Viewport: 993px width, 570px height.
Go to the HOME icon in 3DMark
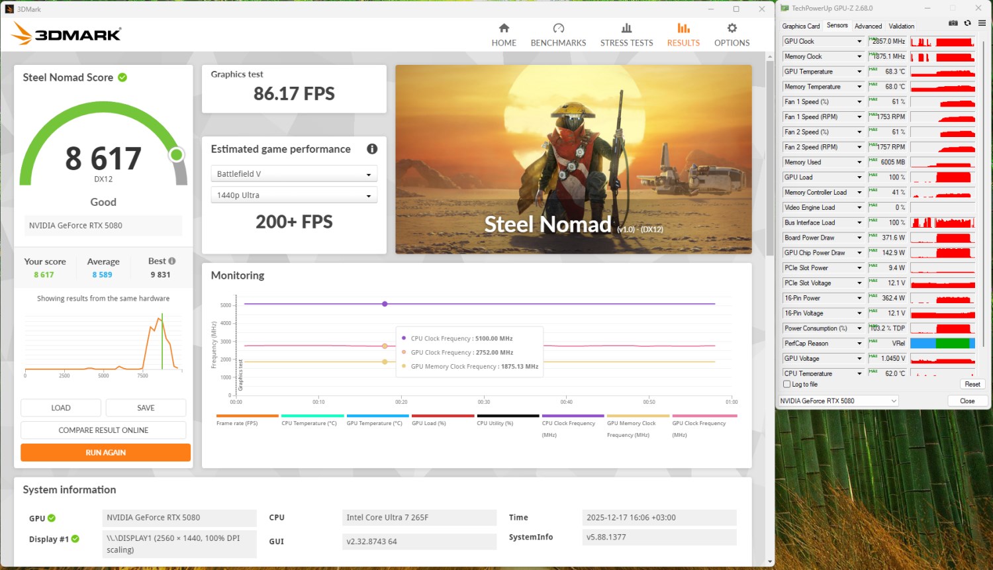tap(504, 28)
